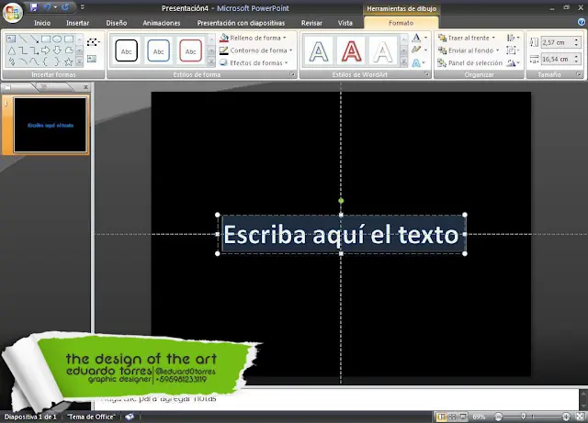
Task: Select the red outlined WordArt style
Action: pos(350,51)
